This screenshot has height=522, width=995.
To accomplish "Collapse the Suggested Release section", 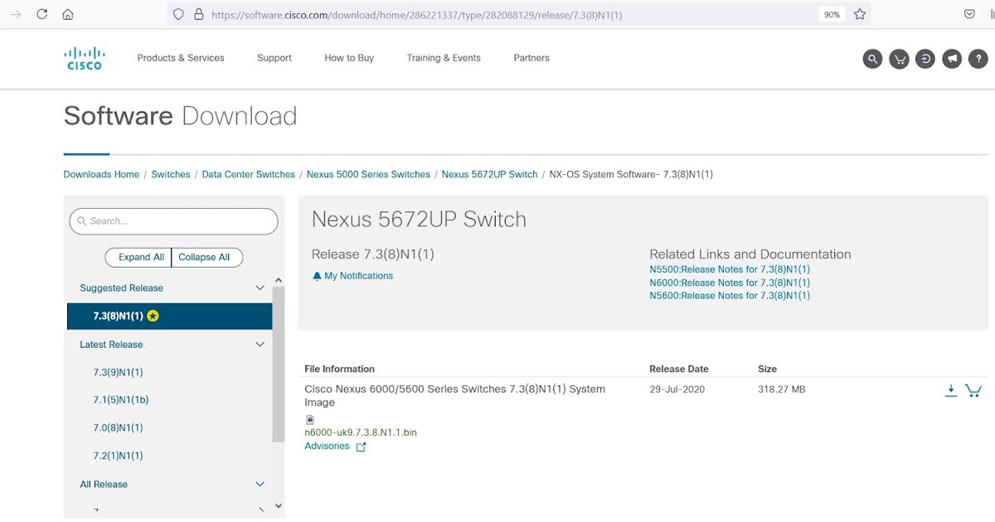I will (260, 288).
